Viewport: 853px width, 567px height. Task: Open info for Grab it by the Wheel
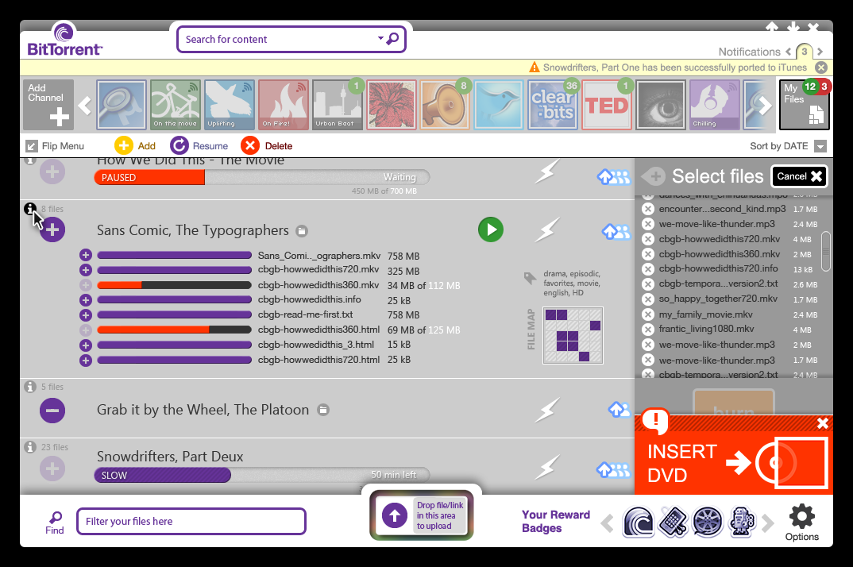point(30,387)
